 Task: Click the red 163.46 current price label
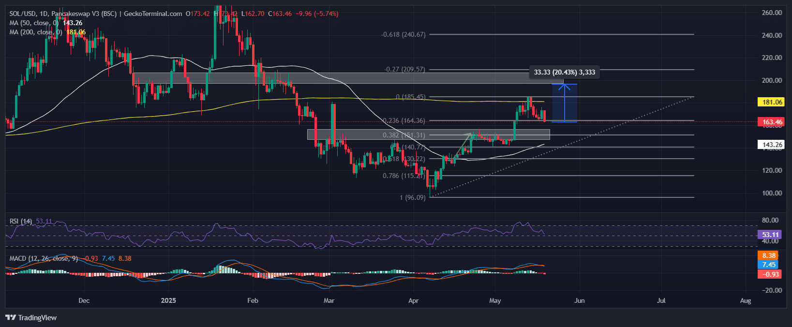tap(772, 122)
